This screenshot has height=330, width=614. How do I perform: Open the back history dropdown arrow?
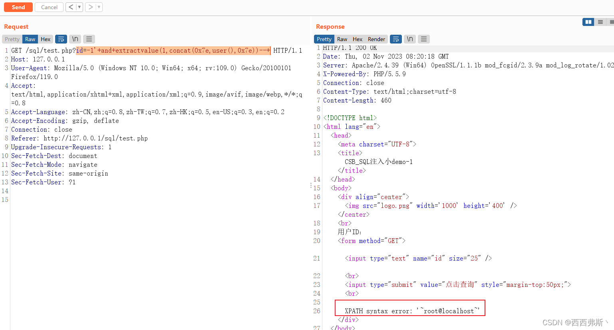[79, 7]
